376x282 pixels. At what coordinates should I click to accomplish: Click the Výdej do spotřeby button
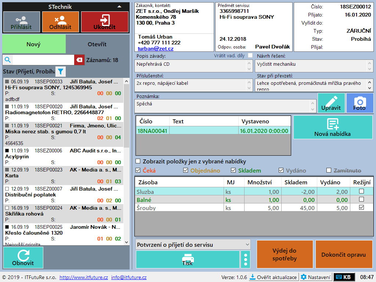coord(285,254)
